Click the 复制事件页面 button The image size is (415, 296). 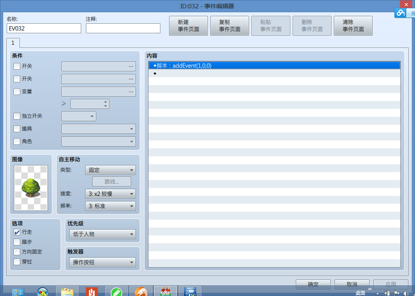point(230,26)
